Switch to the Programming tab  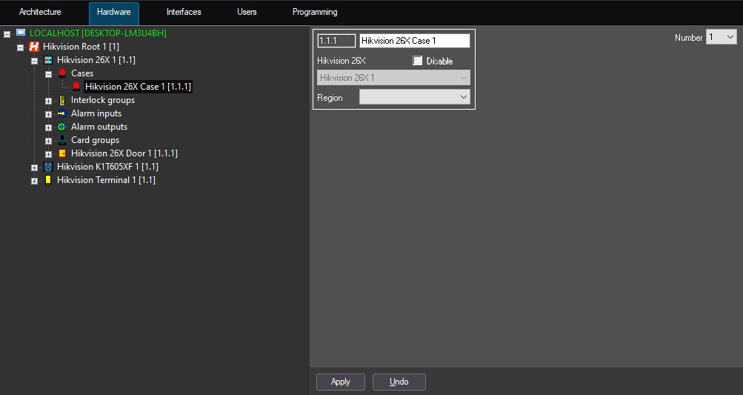point(315,13)
